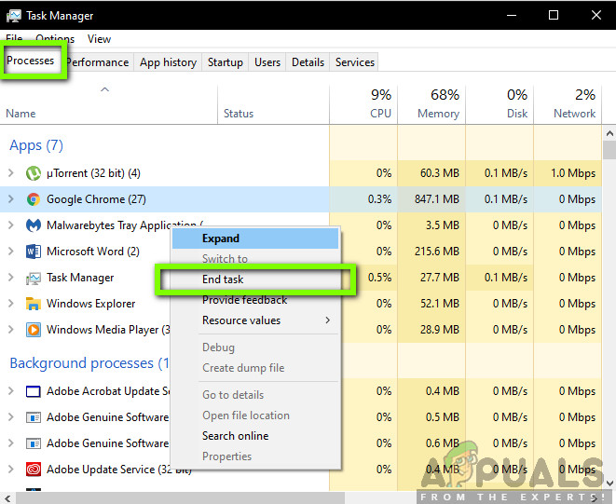Viewport: 616px width, 504px height.
Task: Sort by the Status column header
Action: point(273,105)
